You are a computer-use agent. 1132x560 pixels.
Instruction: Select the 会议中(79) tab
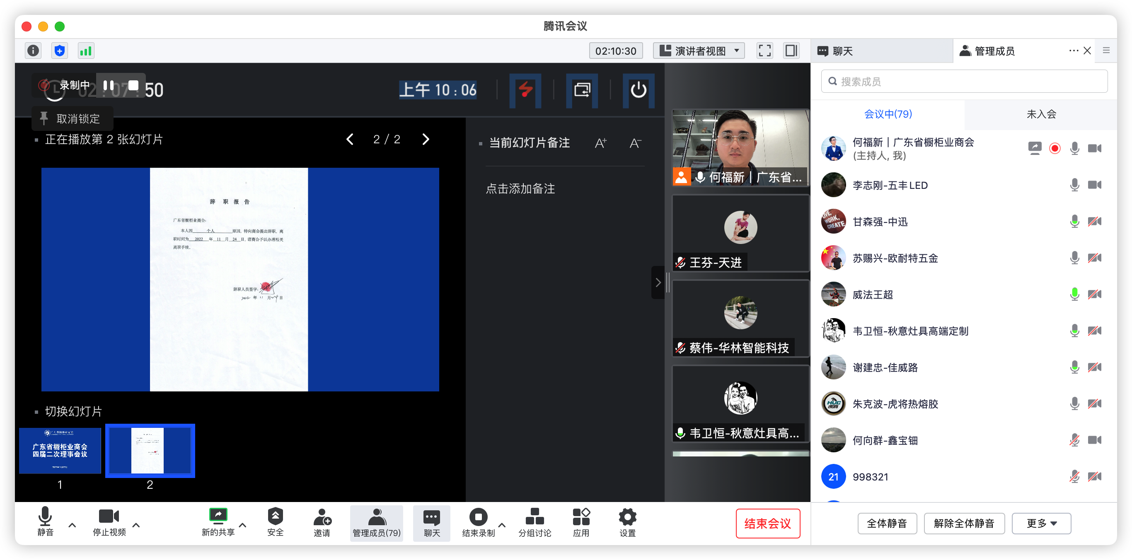[x=888, y=114]
